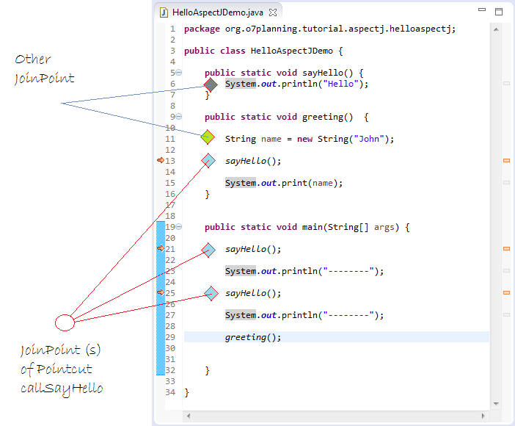The width and height of the screenshot is (515, 426).
Task: Click the gray overview ruler marker level with line 6
Action: coord(506,84)
